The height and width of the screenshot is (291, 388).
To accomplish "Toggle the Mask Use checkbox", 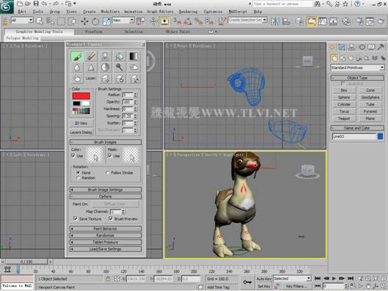I will [x=110, y=155].
